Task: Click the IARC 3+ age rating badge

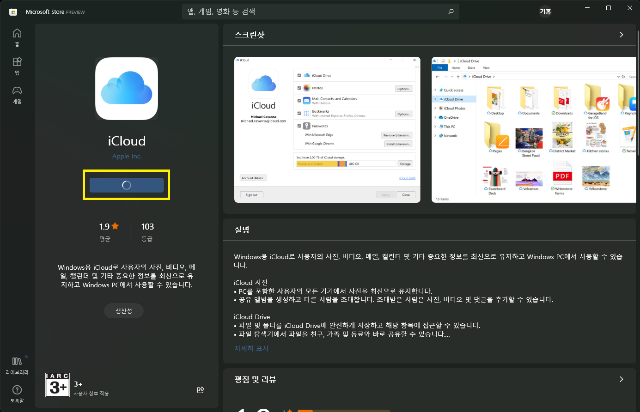Action: [x=57, y=384]
